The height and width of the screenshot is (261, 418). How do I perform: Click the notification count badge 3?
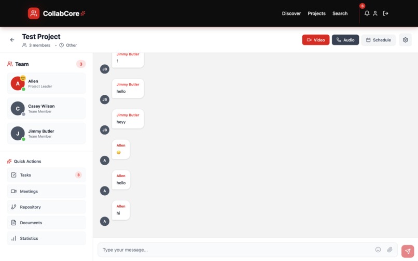[362, 6]
